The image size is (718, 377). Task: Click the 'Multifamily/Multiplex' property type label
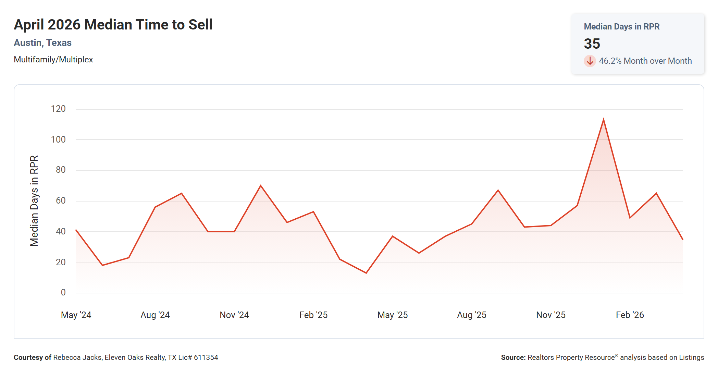point(53,60)
